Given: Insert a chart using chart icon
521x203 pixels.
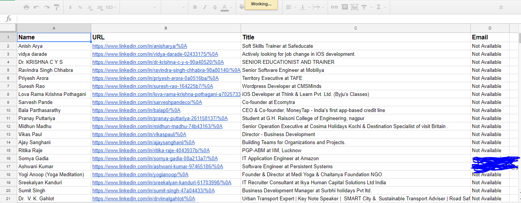Looking at the screenshot, I should [354, 7].
